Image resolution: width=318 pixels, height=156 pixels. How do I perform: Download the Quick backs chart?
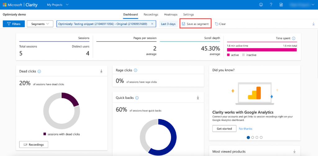click(198, 97)
